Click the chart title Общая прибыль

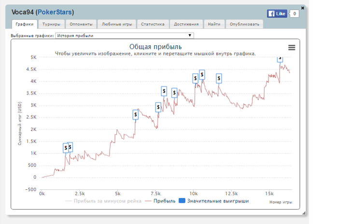(155, 47)
